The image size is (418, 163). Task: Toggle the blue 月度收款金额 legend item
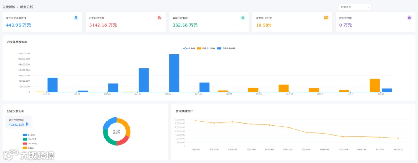[226, 48]
